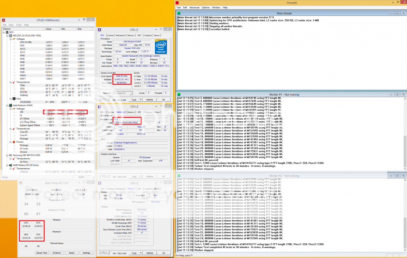Click the Reset button in Real Temp
Screen dimensions: 407x258
pos(72,252)
